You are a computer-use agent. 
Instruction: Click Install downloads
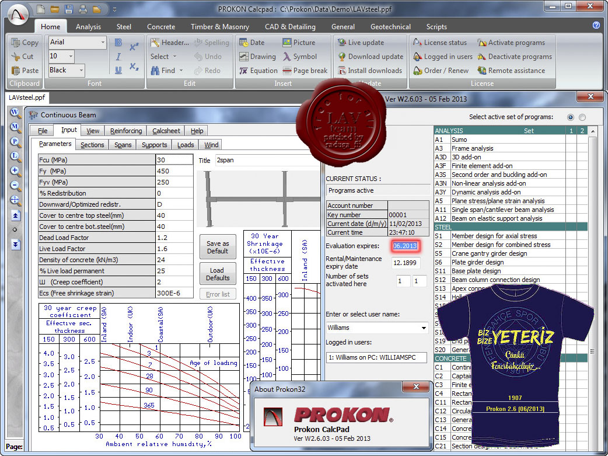(369, 71)
